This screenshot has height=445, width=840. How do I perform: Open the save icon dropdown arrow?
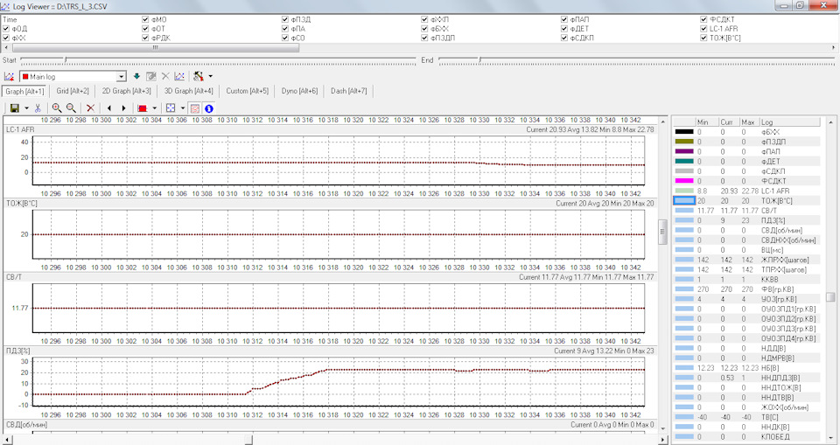point(27,108)
